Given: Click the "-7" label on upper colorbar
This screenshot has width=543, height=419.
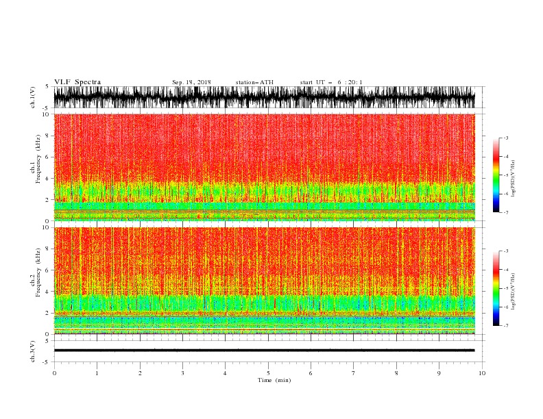Looking at the screenshot, I should click(x=505, y=212).
